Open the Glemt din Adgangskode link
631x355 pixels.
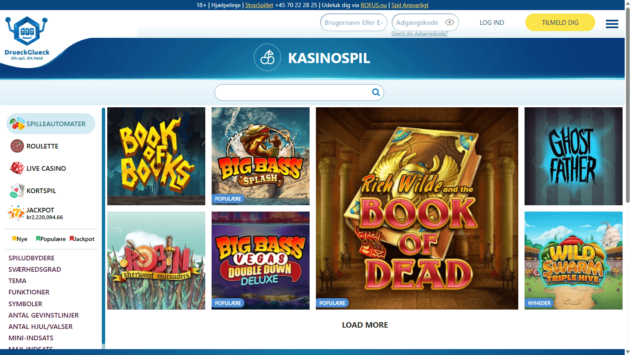pos(419,33)
